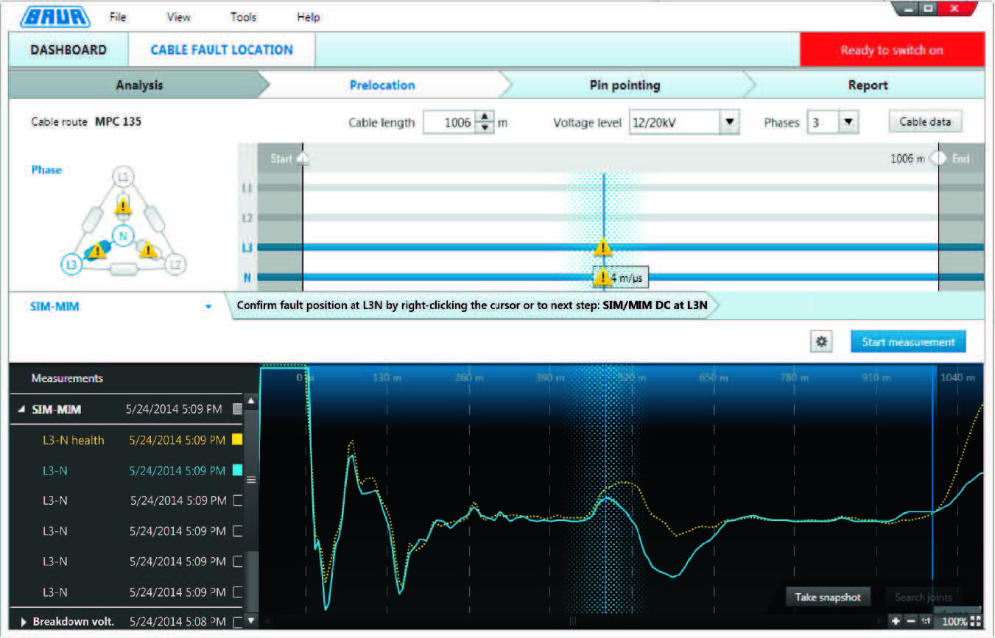
Task: Click the fault warning marker on the L3 line
Action: pos(602,247)
